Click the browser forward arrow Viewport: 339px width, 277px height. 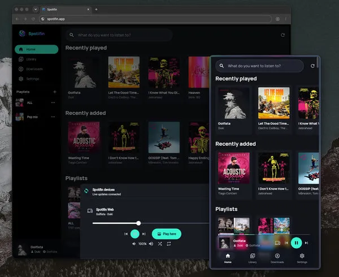pos(25,19)
